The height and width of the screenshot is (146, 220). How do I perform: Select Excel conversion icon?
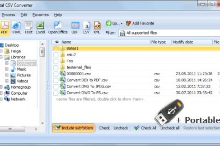[40, 27]
